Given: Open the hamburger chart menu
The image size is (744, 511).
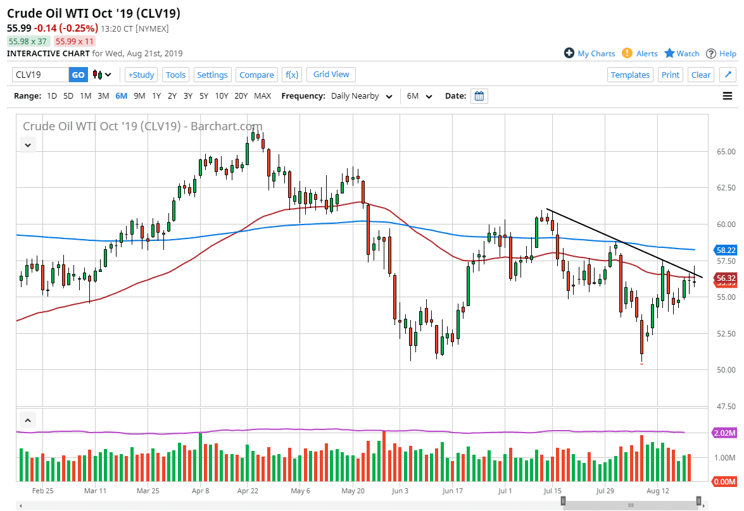Looking at the screenshot, I should point(727,96).
